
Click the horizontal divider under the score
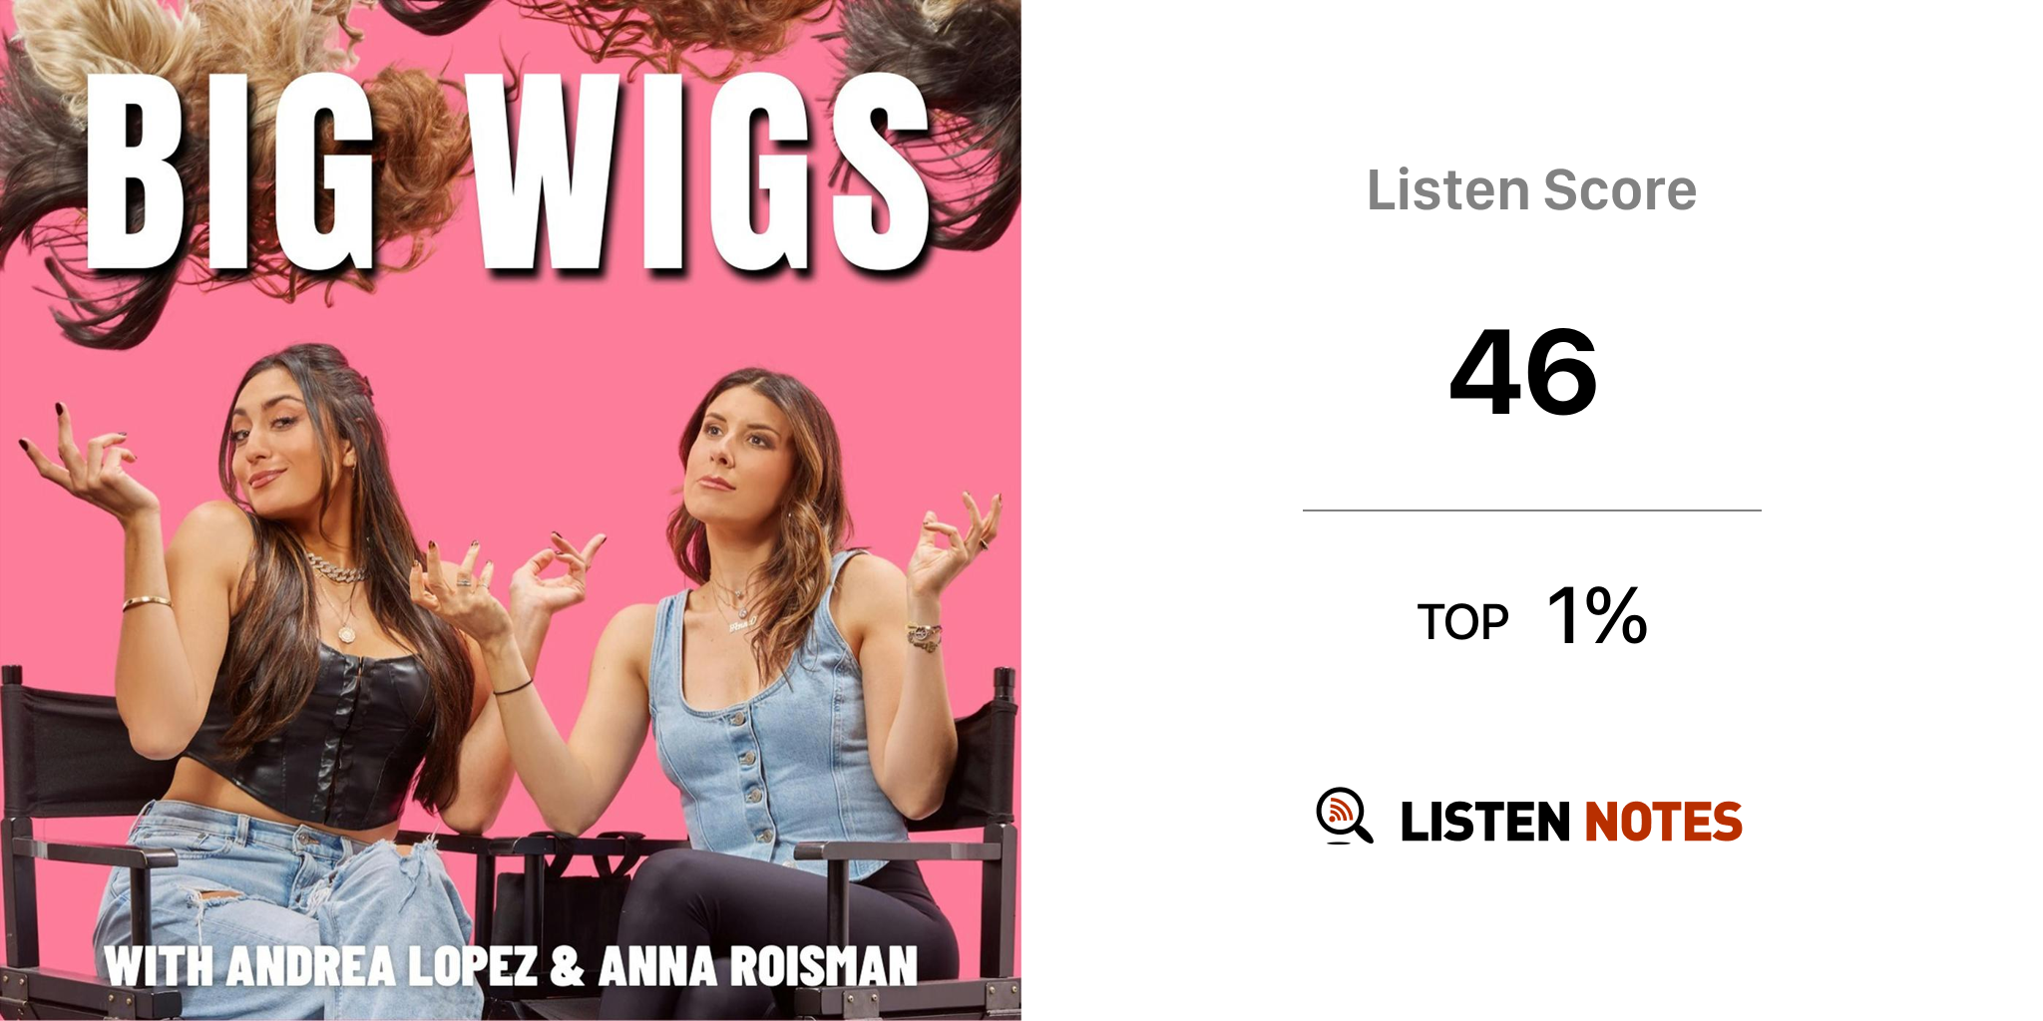[x=1531, y=510]
